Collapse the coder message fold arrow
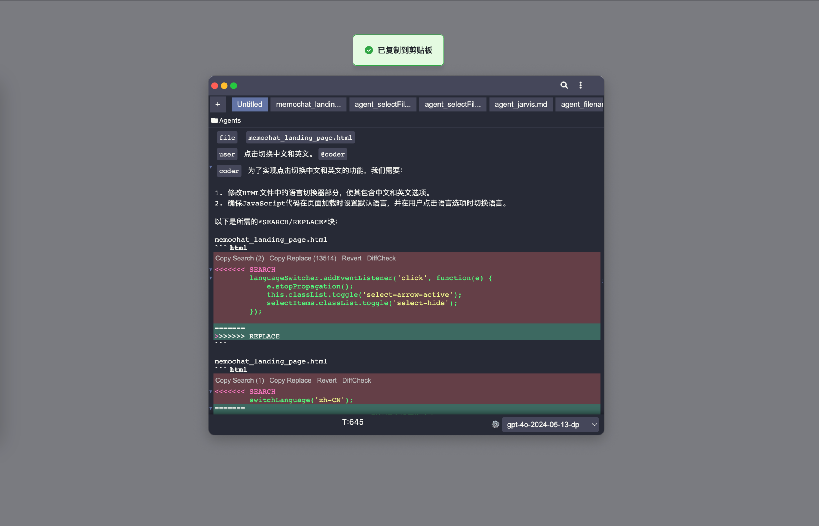The image size is (819, 526). pos(211,167)
